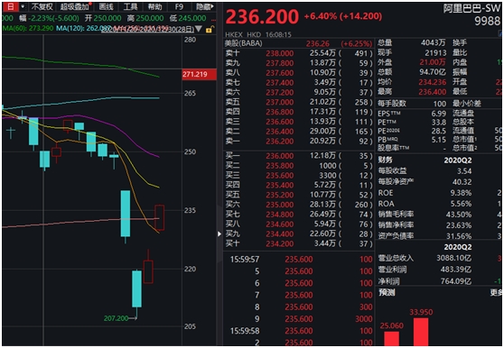This screenshot has height=348, width=504.
Task: Click the 9988 stock code
Action: tap(487, 21)
